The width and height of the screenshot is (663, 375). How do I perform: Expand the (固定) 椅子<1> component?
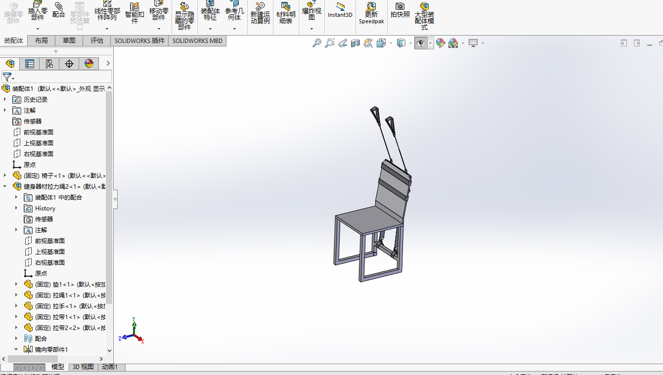click(x=5, y=175)
